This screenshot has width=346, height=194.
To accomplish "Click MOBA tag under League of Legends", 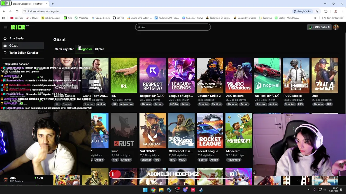I will 174,105.
